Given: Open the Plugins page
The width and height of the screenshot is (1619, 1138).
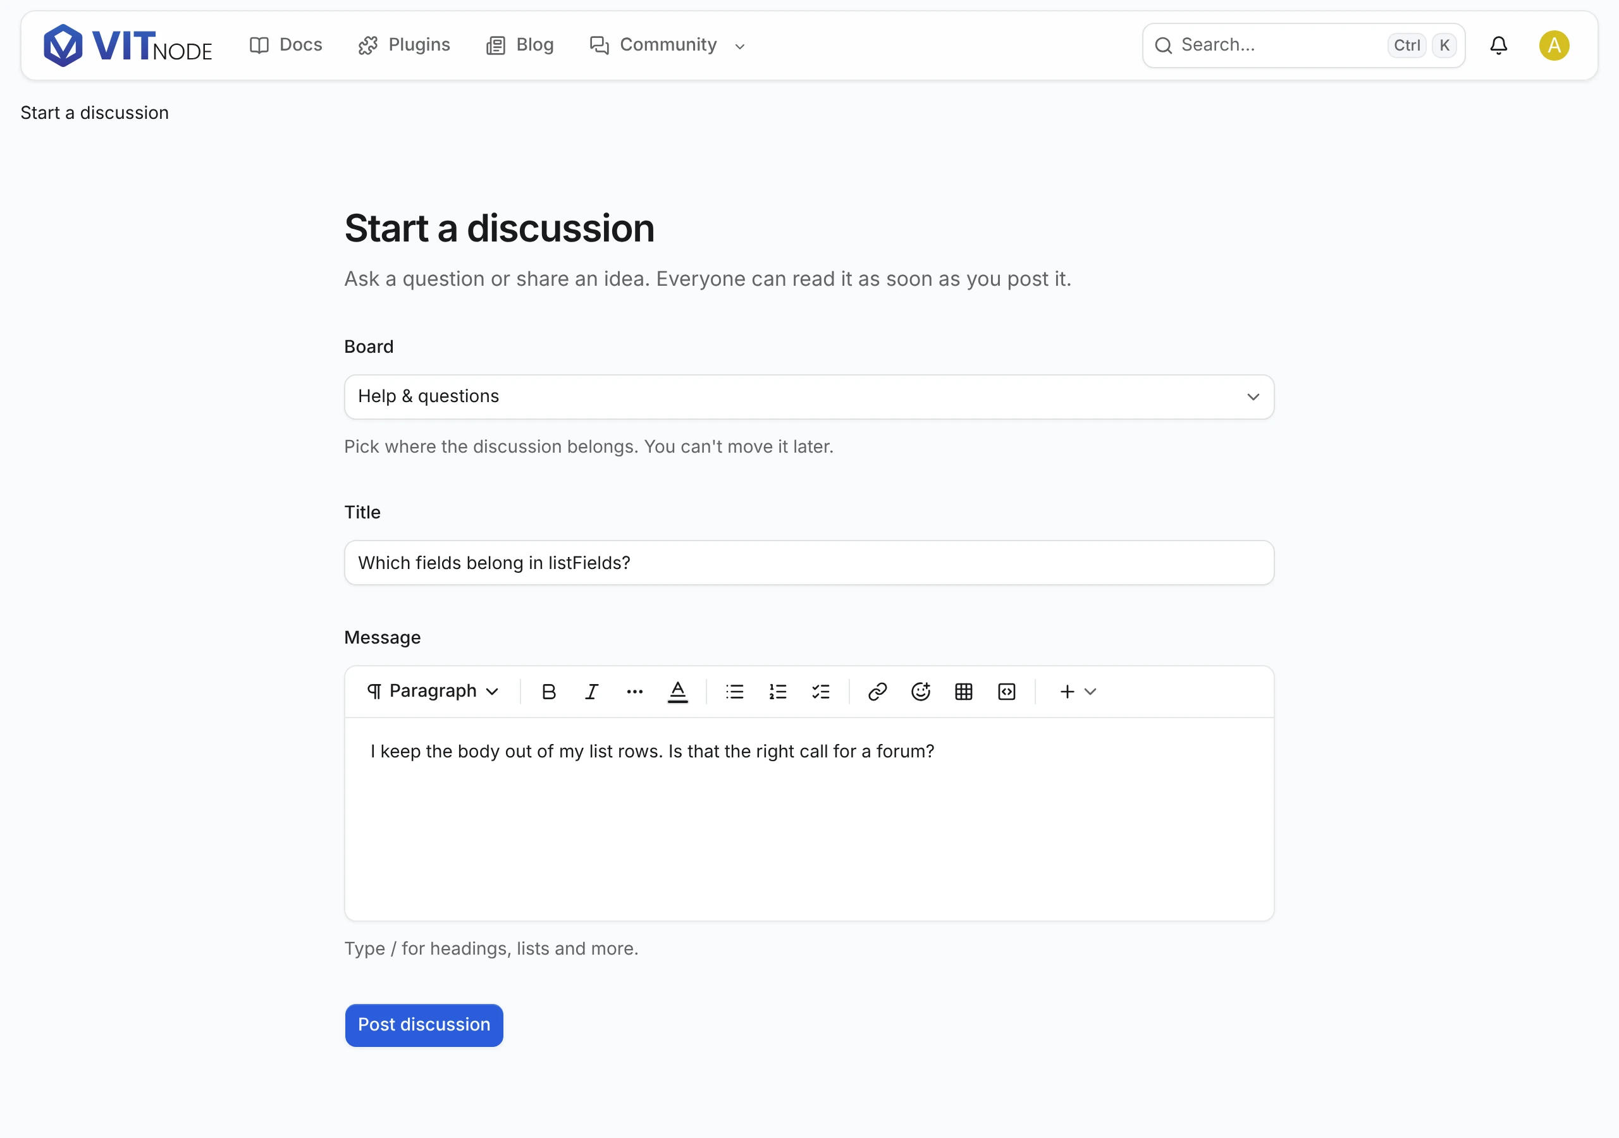Looking at the screenshot, I should [x=404, y=45].
